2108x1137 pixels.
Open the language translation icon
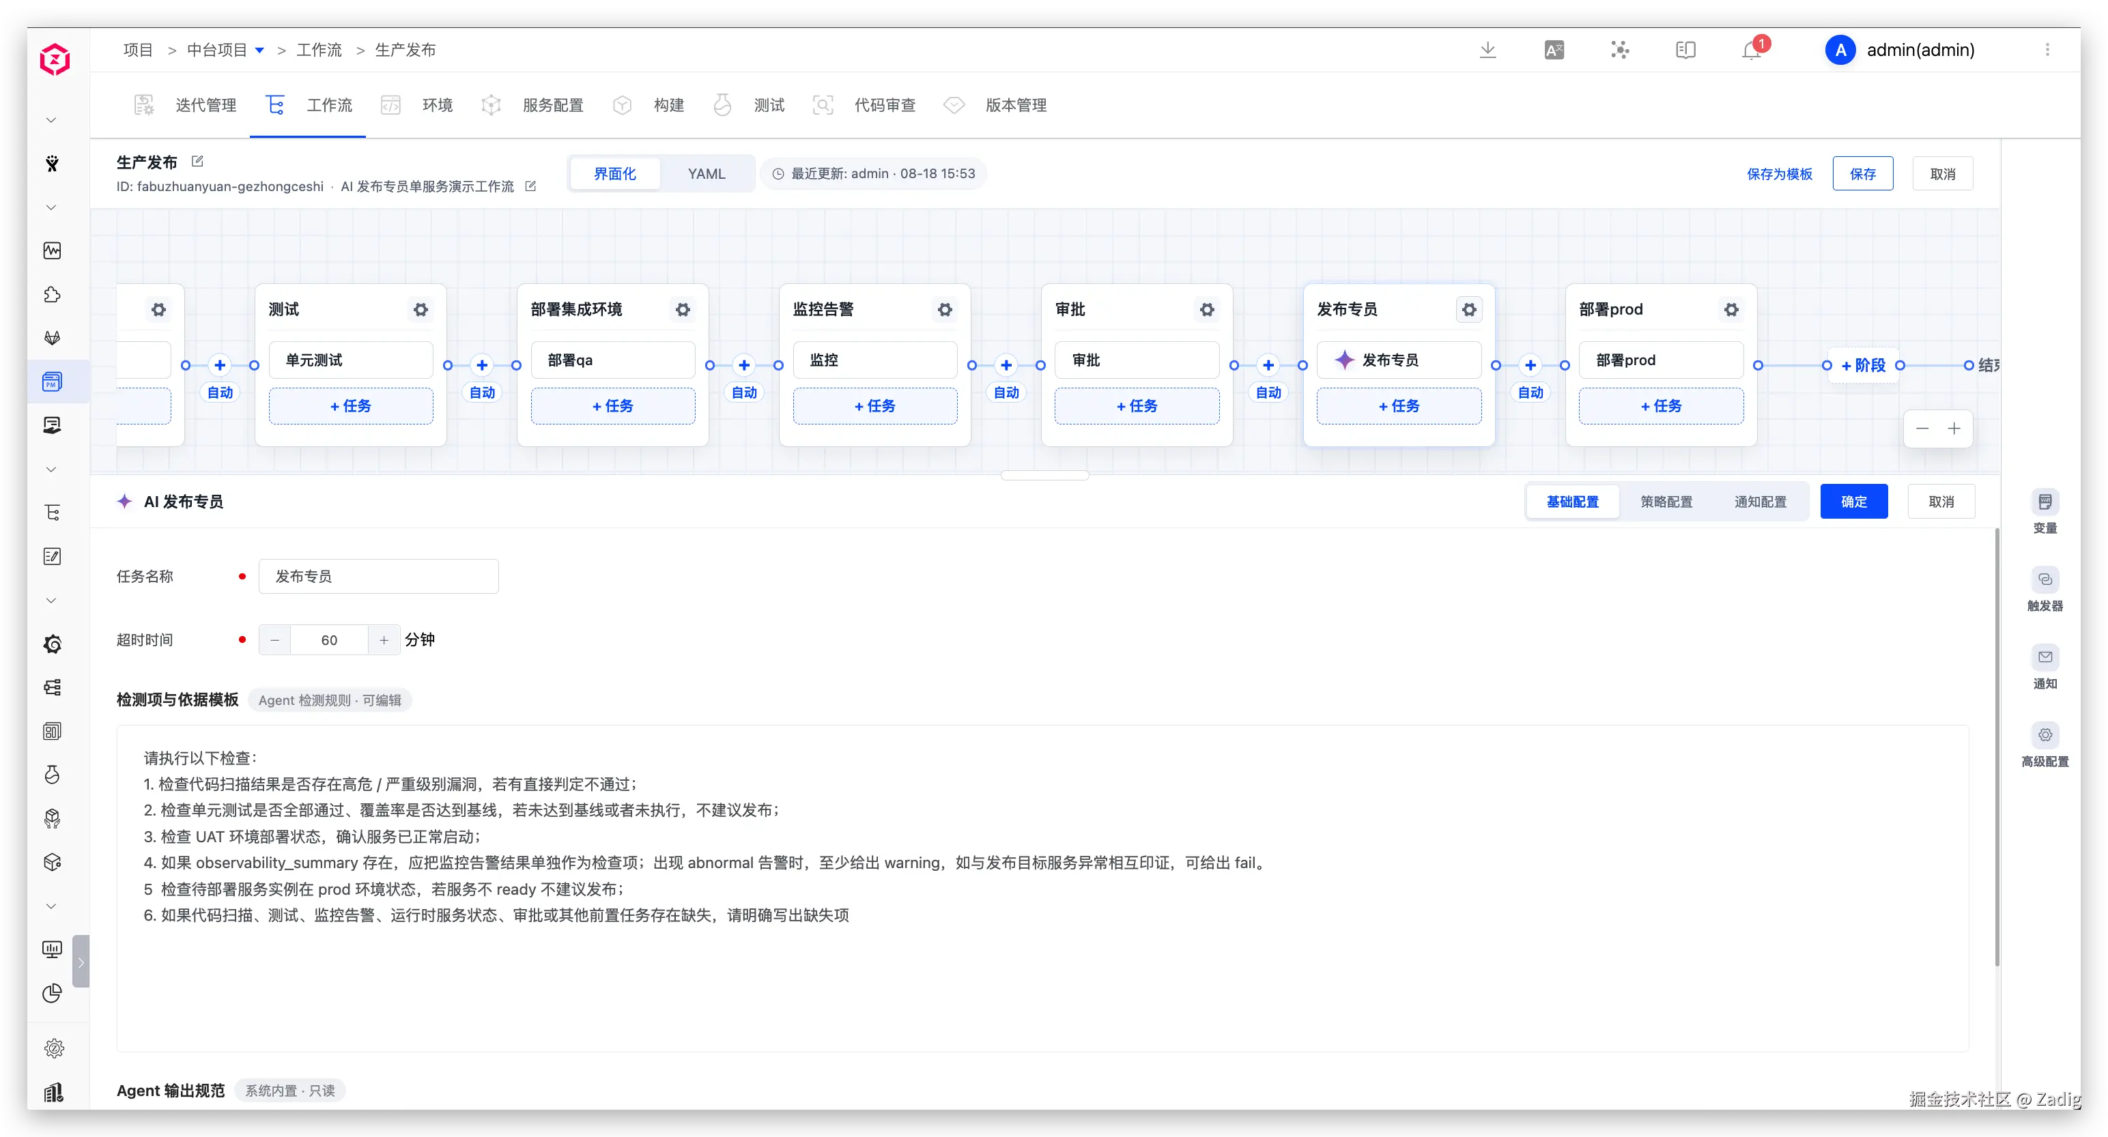(x=1554, y=50)
